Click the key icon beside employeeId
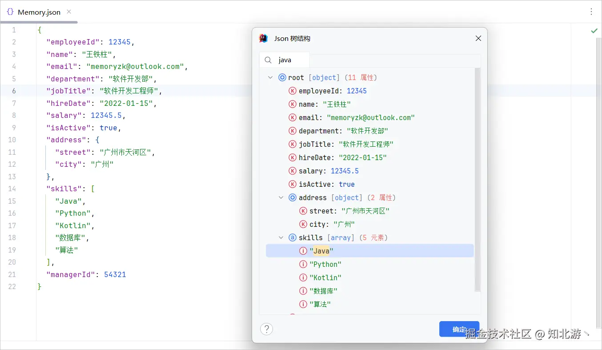This screenshot has height=350, width=602. [293, 91]
